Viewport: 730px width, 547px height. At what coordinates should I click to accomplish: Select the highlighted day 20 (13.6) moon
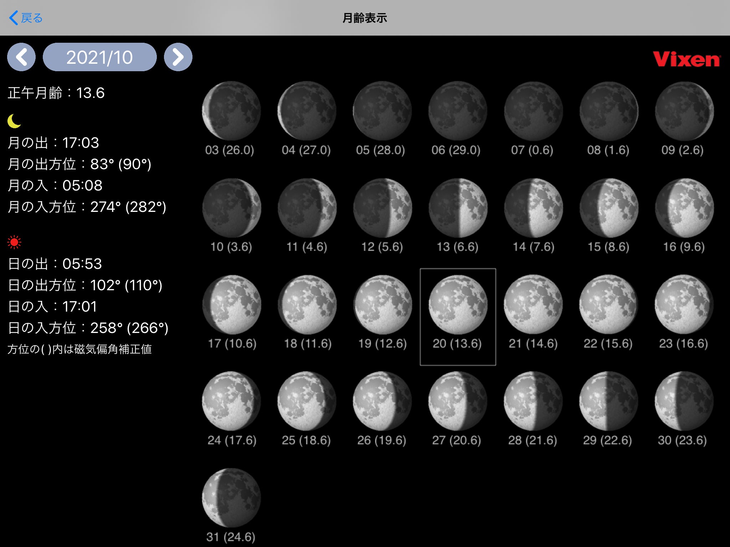click(x=458, y=305)
